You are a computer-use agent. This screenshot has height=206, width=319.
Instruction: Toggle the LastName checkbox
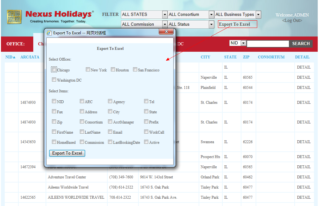point(82,132)
